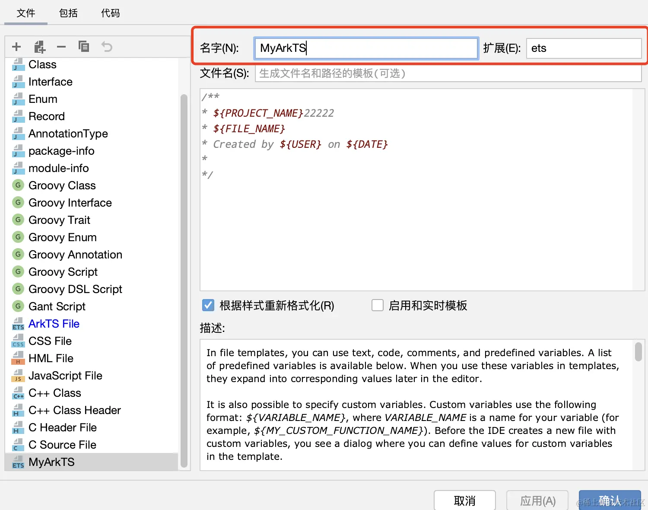The width and height of the screenshot is (648, 510).
Task: Switch to the 文件 tab
Action: [x=26, y=13]
